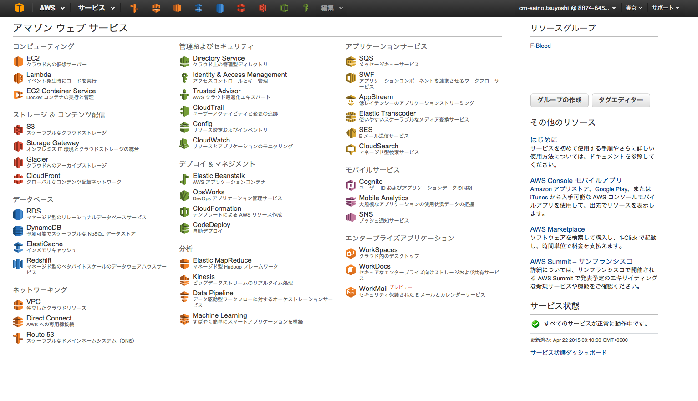698x401 pixels.
Task: Open EC2 shortcut in top toolbar
Action: [x=177, y=8]
